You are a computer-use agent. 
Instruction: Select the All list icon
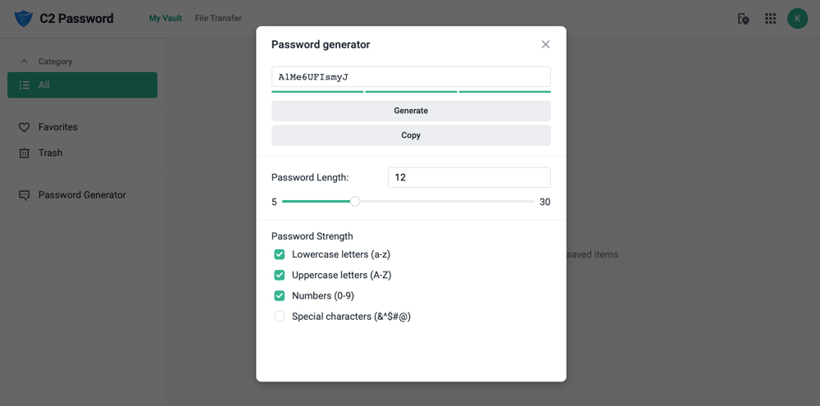tap(24, 84)
